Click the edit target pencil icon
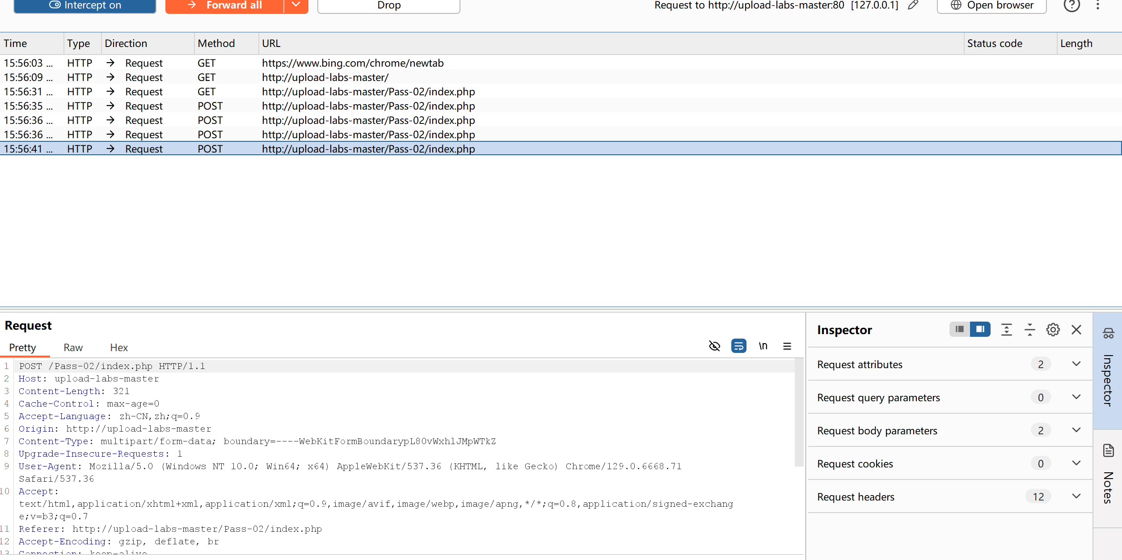The image size is (1122, 560). tap(913, 5)
